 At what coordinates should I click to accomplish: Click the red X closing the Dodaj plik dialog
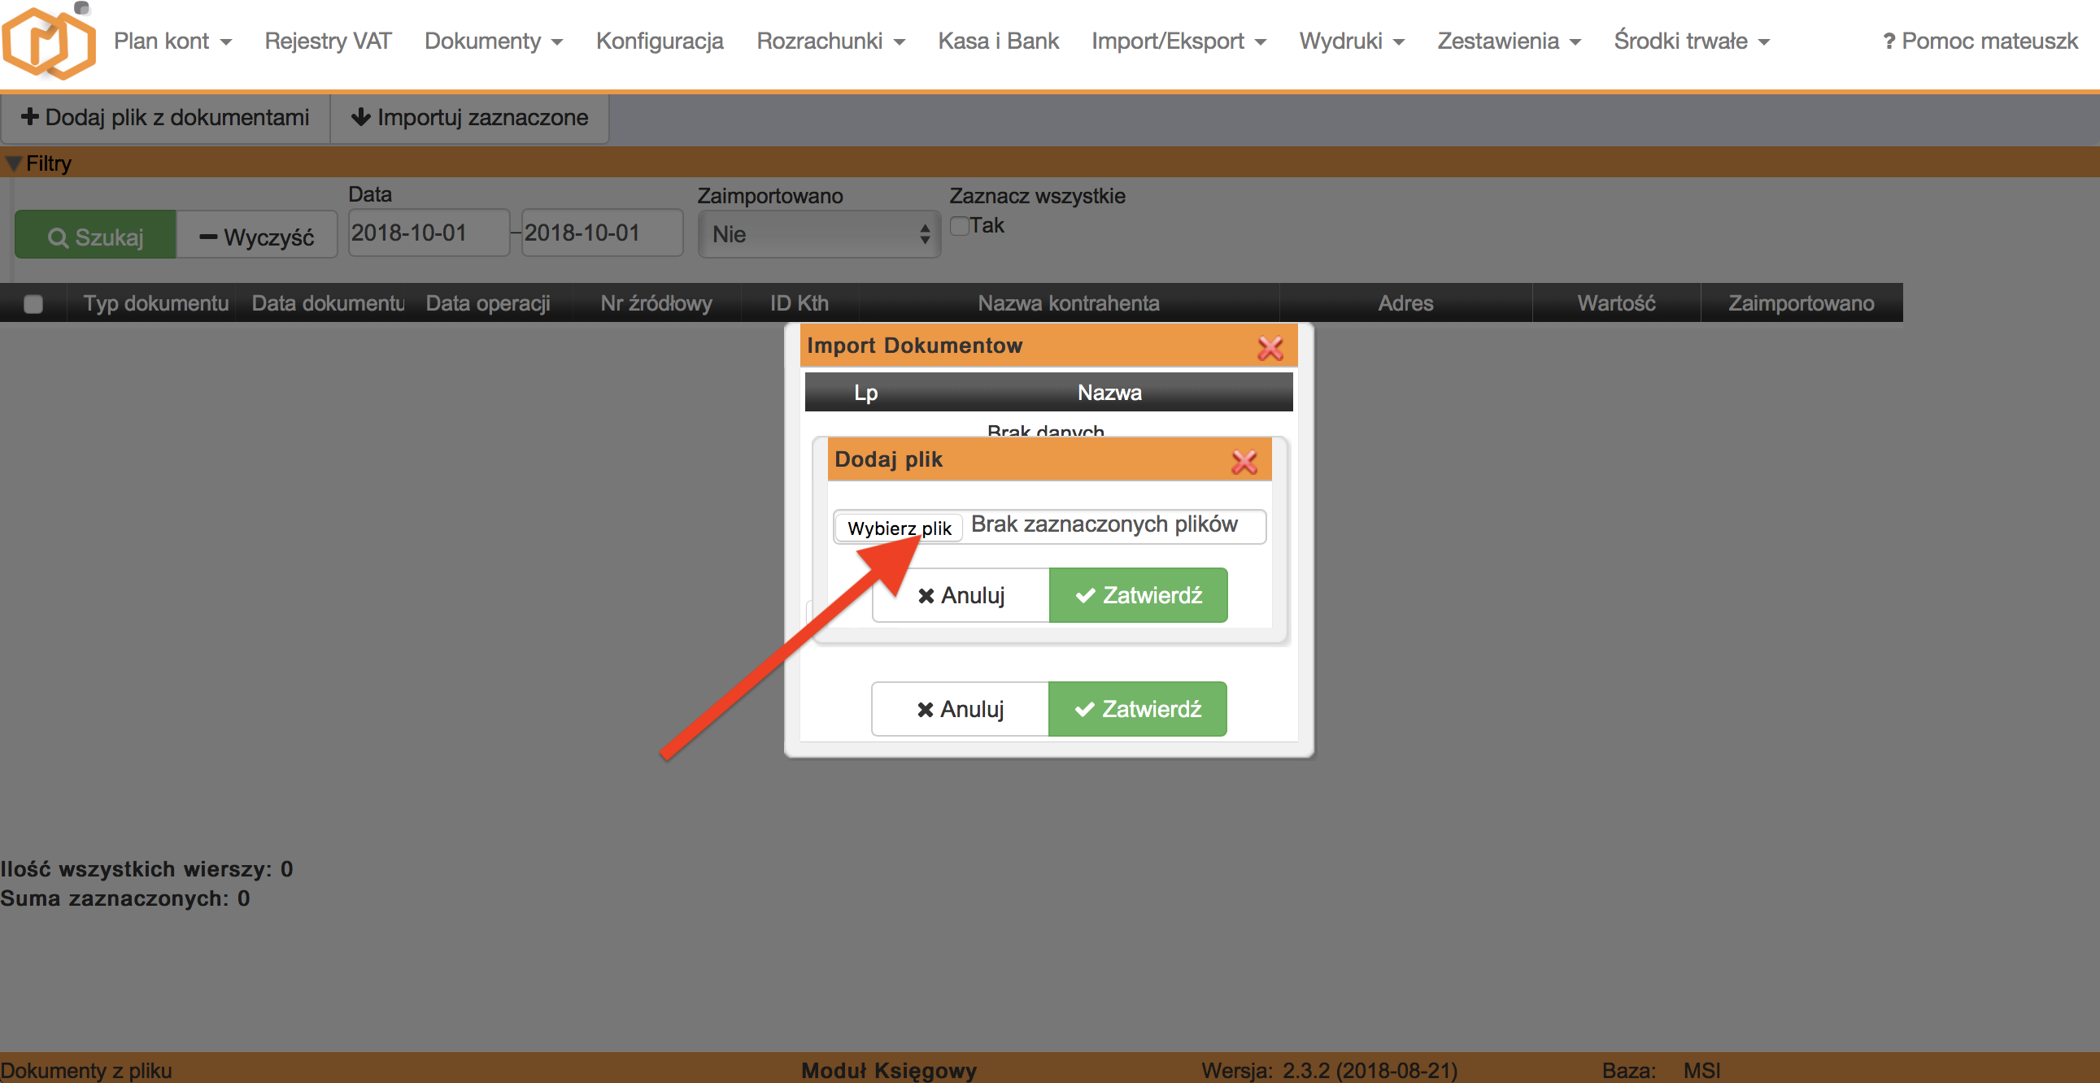coord(1245,460)
